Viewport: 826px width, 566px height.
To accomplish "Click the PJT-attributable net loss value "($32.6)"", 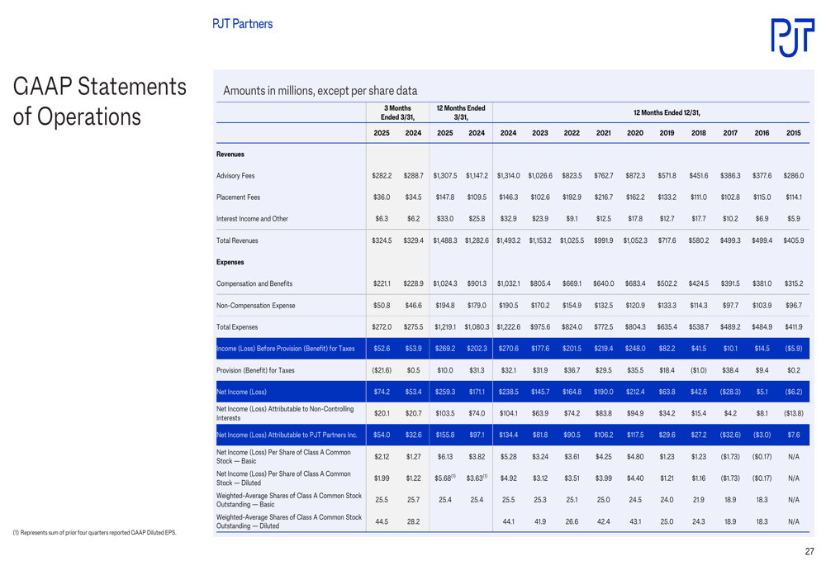I will click(x=730, y=435).
